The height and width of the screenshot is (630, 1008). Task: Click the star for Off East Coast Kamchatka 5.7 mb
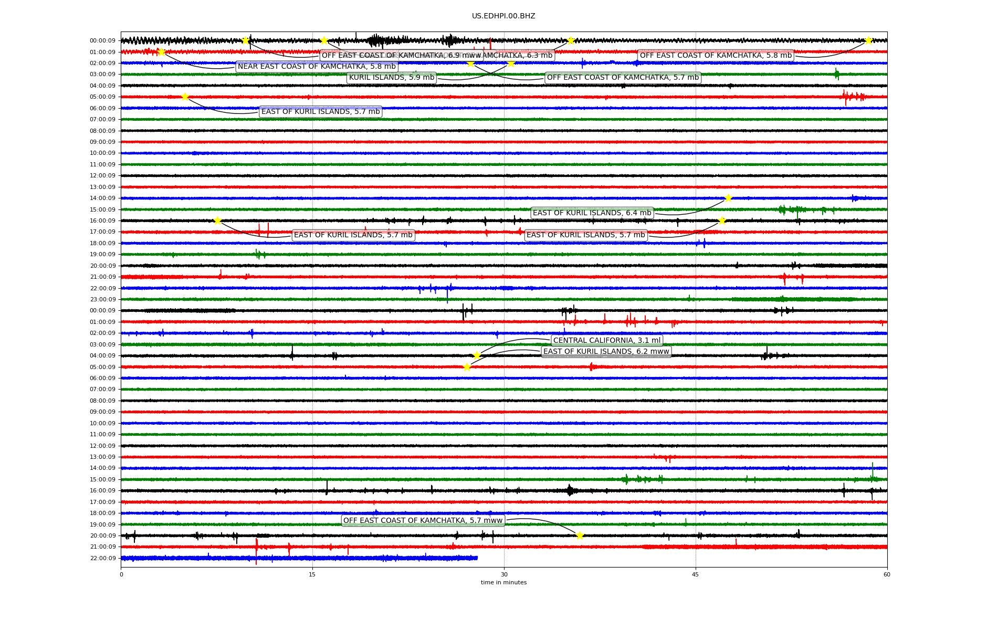471,64
